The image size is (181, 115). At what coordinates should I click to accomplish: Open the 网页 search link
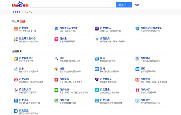(x=62, y=58)
